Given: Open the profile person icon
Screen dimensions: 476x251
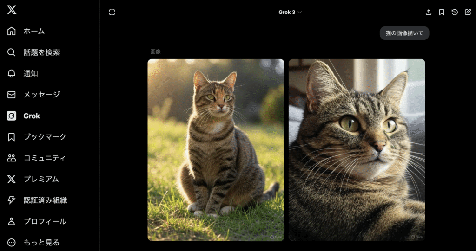Looking at the screenshot, I should click(x=11, y=221).
